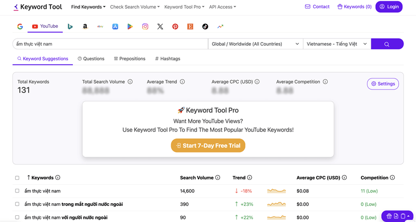Open the Keywords (0) basket
Screen dimensions: 416x222
point(354,7)
